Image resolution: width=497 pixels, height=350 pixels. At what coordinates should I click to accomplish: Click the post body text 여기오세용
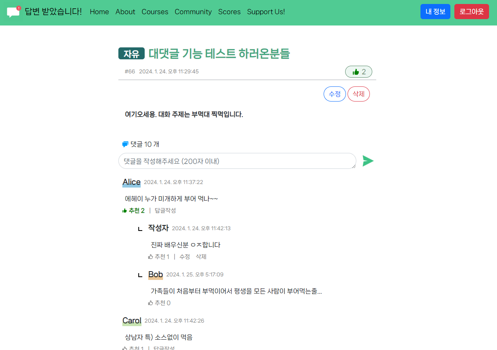(141, 115)
